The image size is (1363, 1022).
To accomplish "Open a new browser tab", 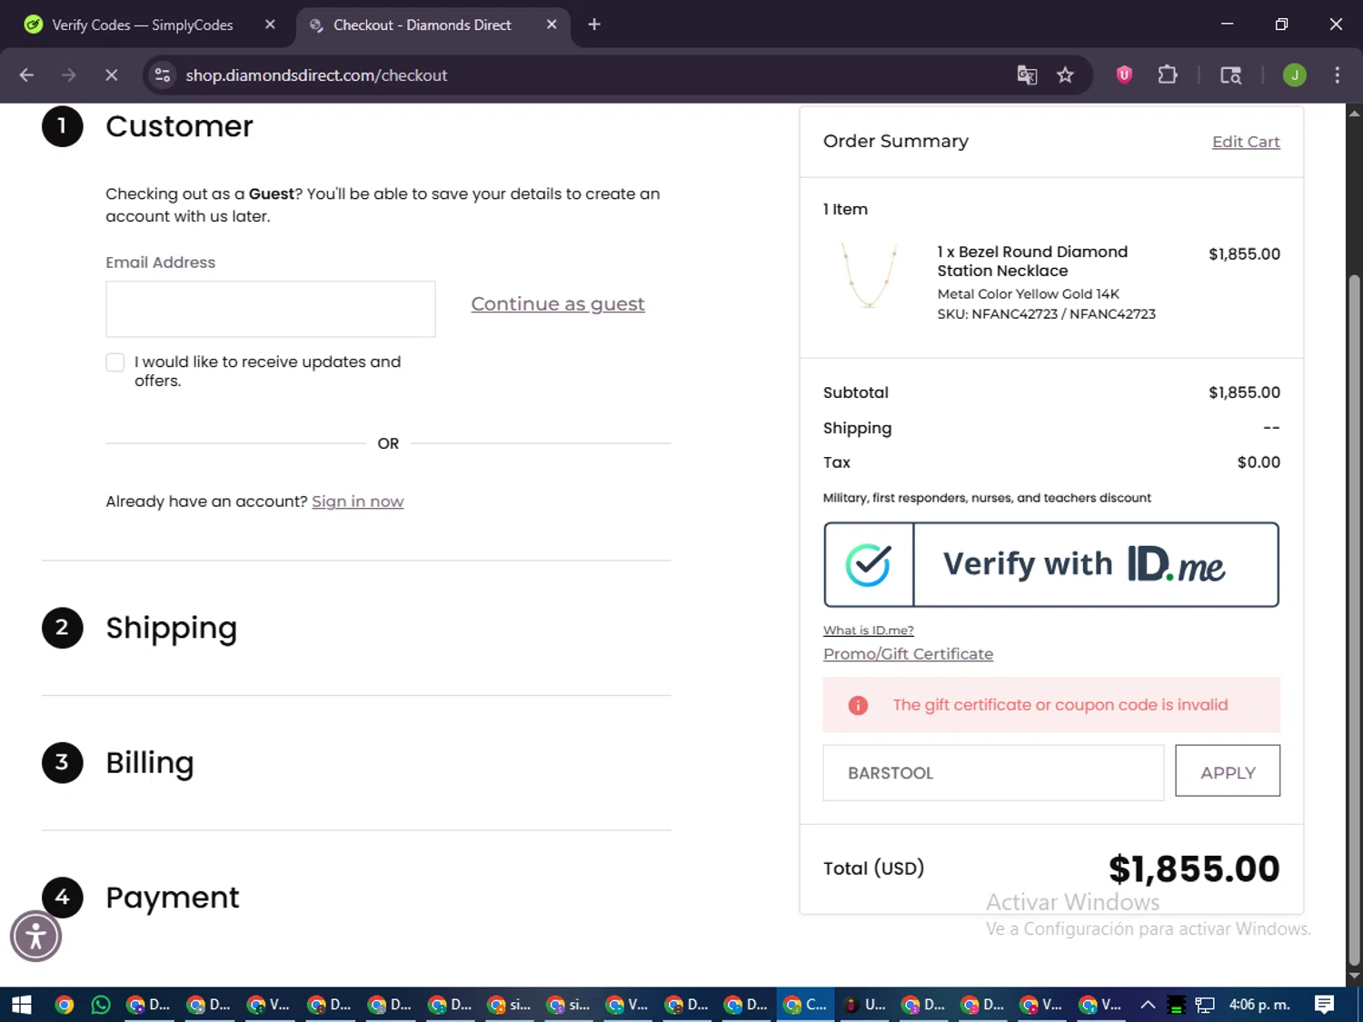I will 594,25.
